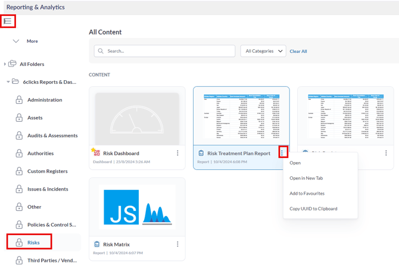Click the search magnifier icon
The width and height of the screenshot is (399, 266).
(x=101, y=51)
